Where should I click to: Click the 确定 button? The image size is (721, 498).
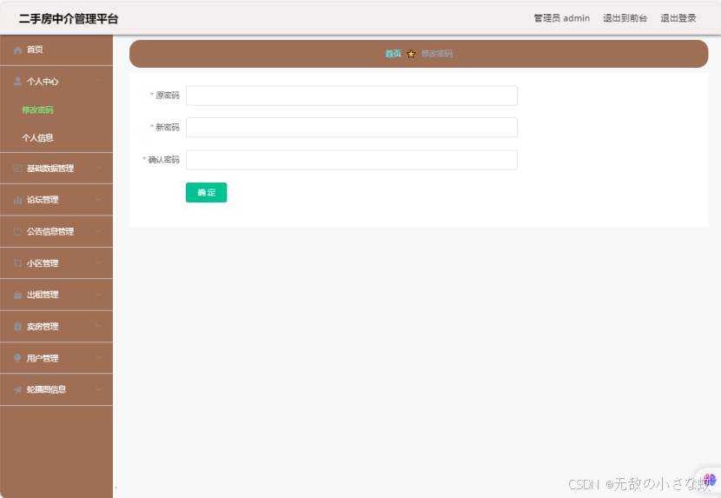(207, 192)
